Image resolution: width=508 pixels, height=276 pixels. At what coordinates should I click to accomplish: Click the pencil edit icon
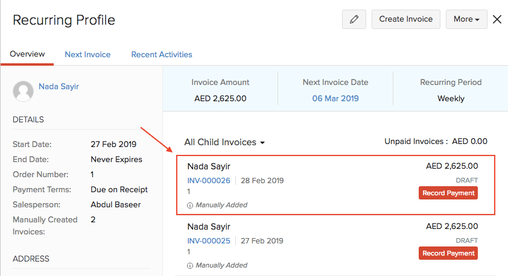354,19
